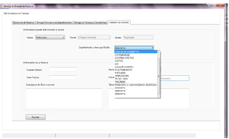Click the department list scrollbar thumb

click(159, 76)
